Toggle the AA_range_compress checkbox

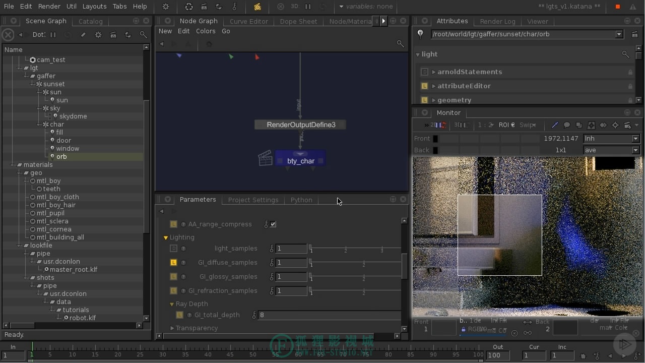(273, 224)
